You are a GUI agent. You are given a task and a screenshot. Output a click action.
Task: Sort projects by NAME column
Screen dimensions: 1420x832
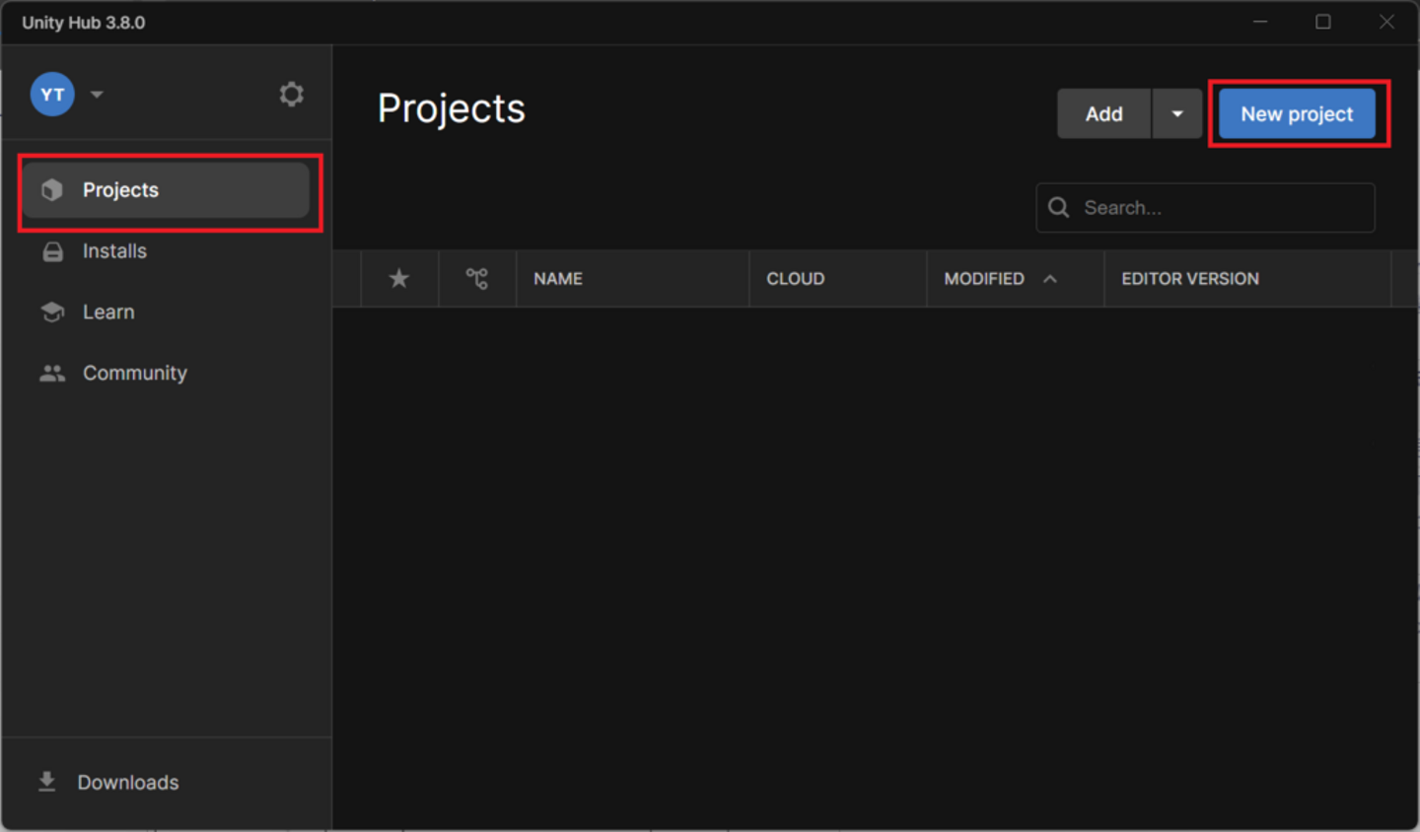pos(558,279)
